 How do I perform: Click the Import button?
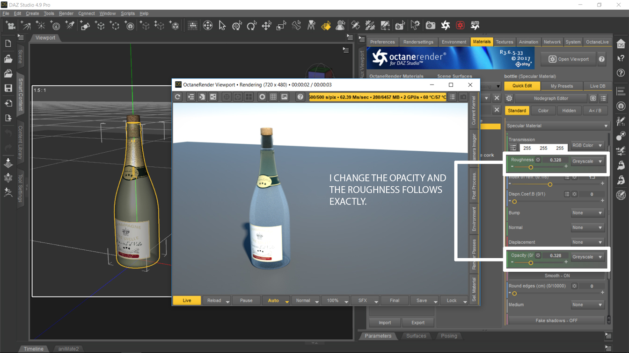[x=385, y=323]
